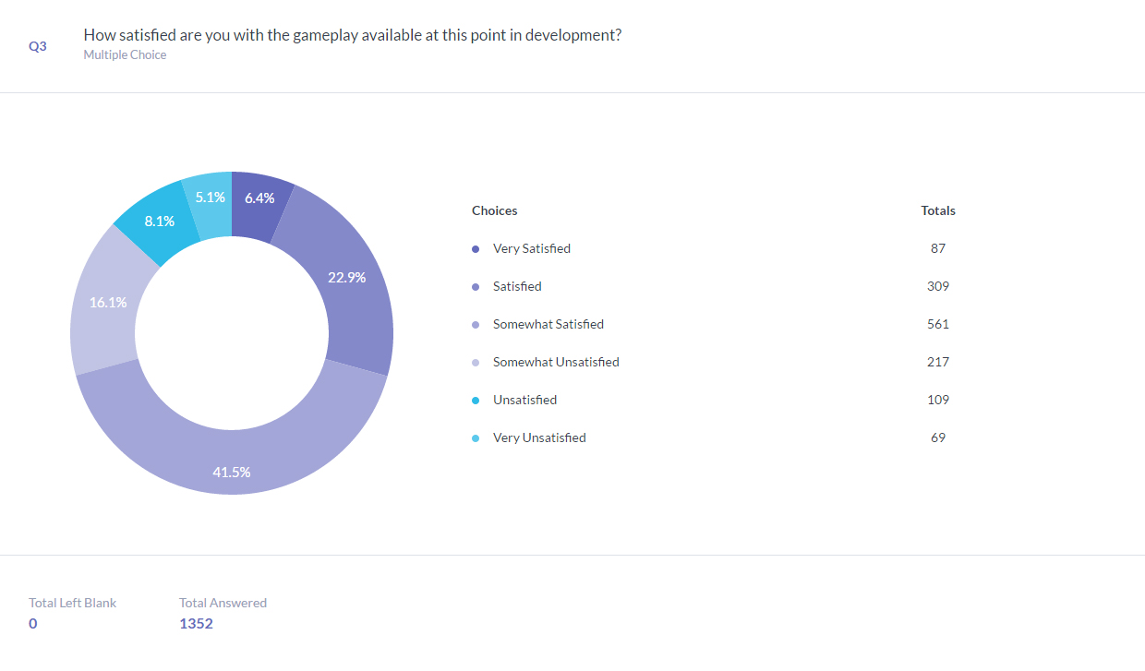Click the Unsatisfied legend dot

(x=476, y=401)
